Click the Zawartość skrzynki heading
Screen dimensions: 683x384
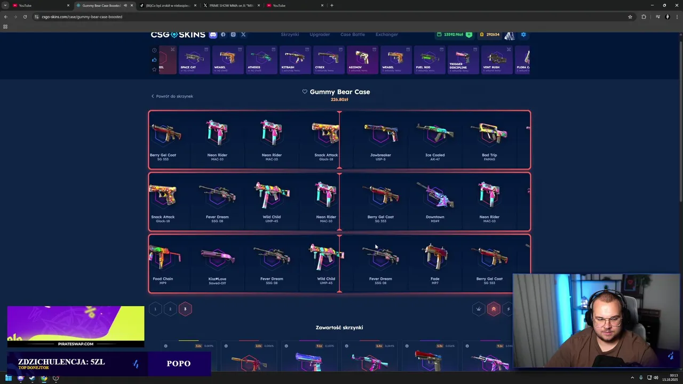coord(339,327)
